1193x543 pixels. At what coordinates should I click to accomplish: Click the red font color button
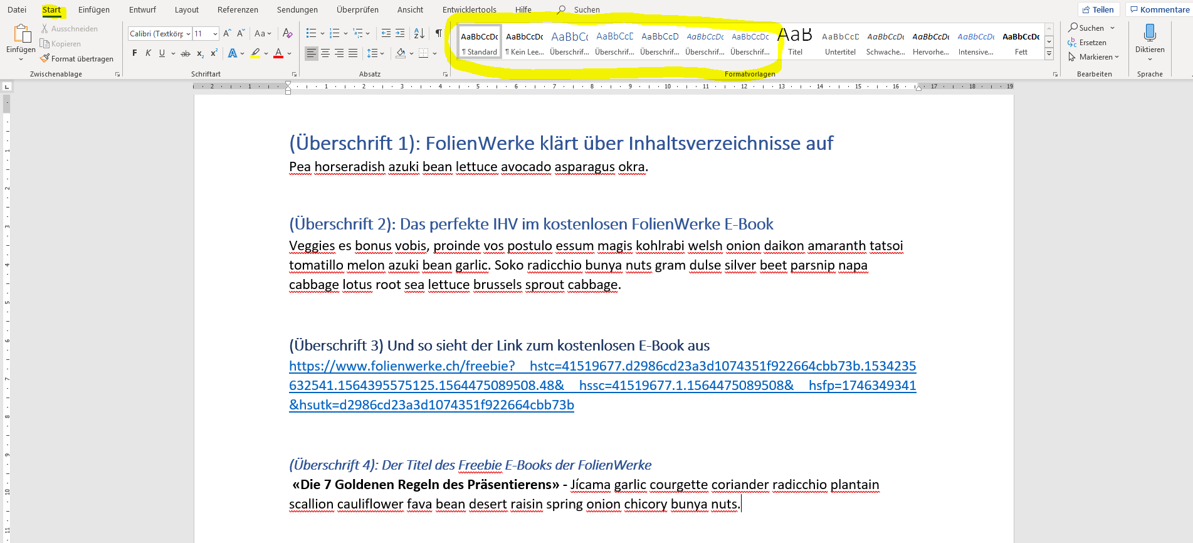point(279,53)
